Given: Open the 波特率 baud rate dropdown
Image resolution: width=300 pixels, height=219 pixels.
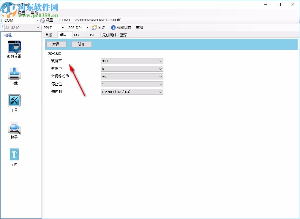Looking at the screenshot, I should pos(160,61).
